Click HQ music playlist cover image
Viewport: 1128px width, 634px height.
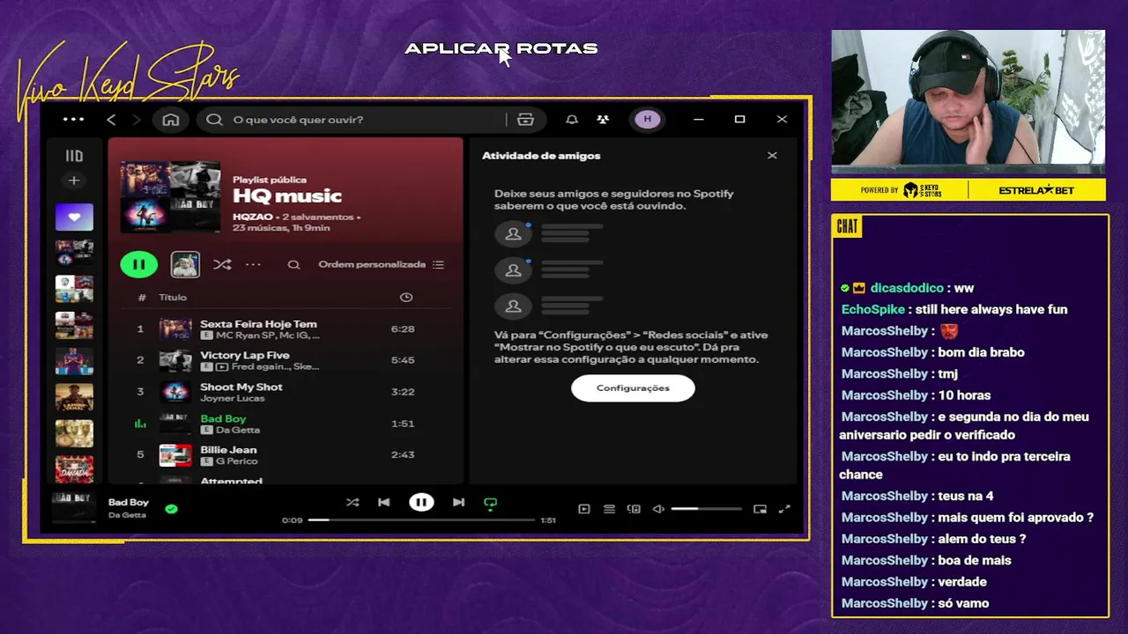(170, 196)
